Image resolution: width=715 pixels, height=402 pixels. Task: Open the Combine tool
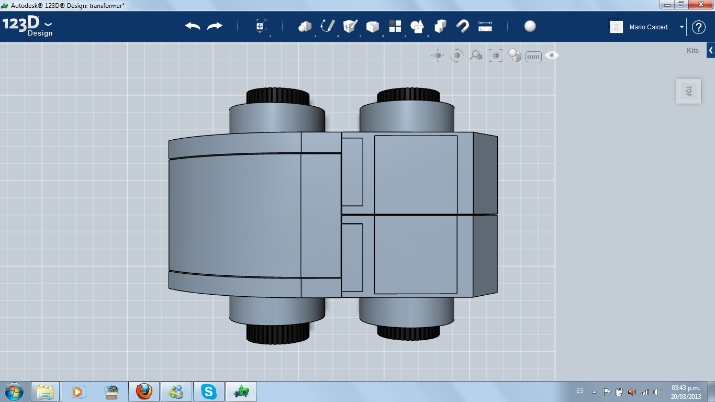pyautogui.click(x=440, y=26)
